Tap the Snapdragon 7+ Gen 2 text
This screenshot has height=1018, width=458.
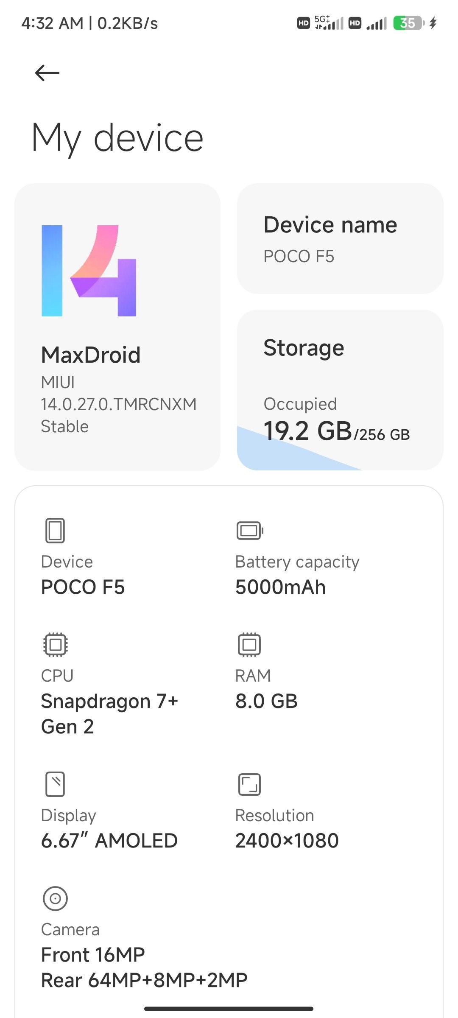(x=109, y=714)
